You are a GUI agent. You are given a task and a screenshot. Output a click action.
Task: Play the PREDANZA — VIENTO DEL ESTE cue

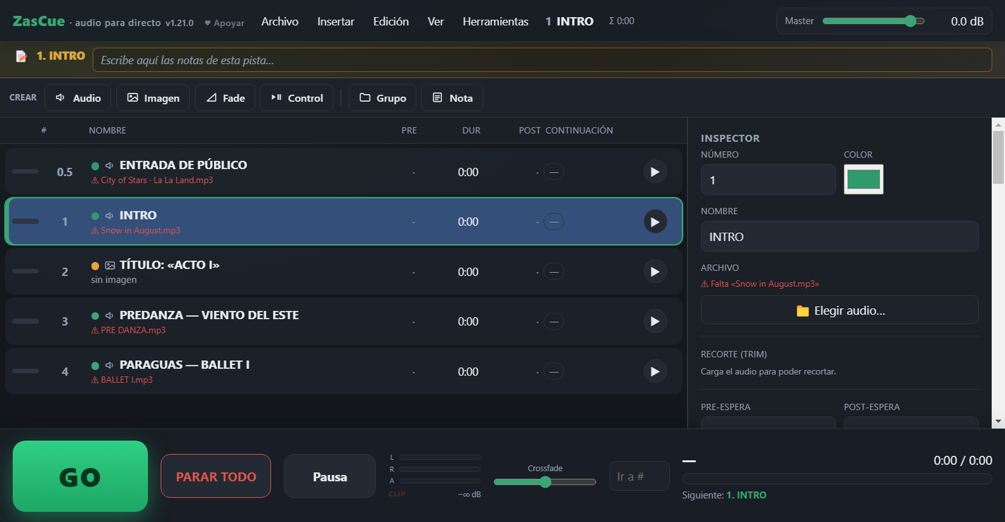tap(655, 321)
